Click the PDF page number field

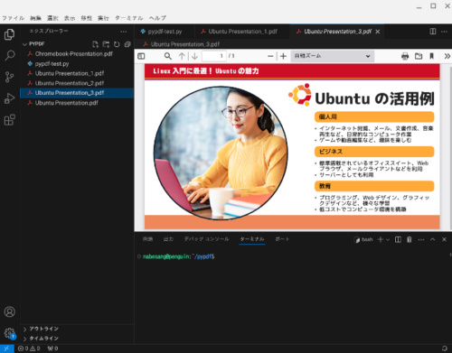coord(214,56)
